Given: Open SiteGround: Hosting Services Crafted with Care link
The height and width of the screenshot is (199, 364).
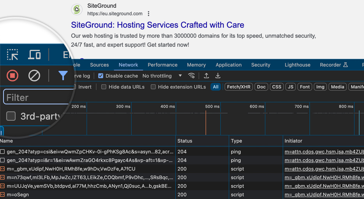Looking at the screenshot, I should [157, 25].
